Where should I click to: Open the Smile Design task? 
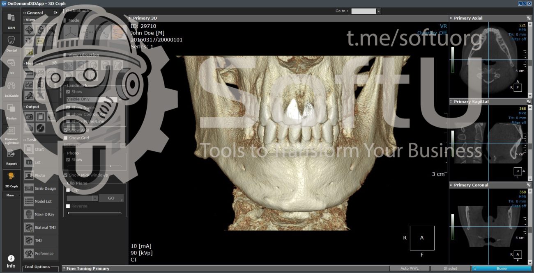(x=40, y=189)
